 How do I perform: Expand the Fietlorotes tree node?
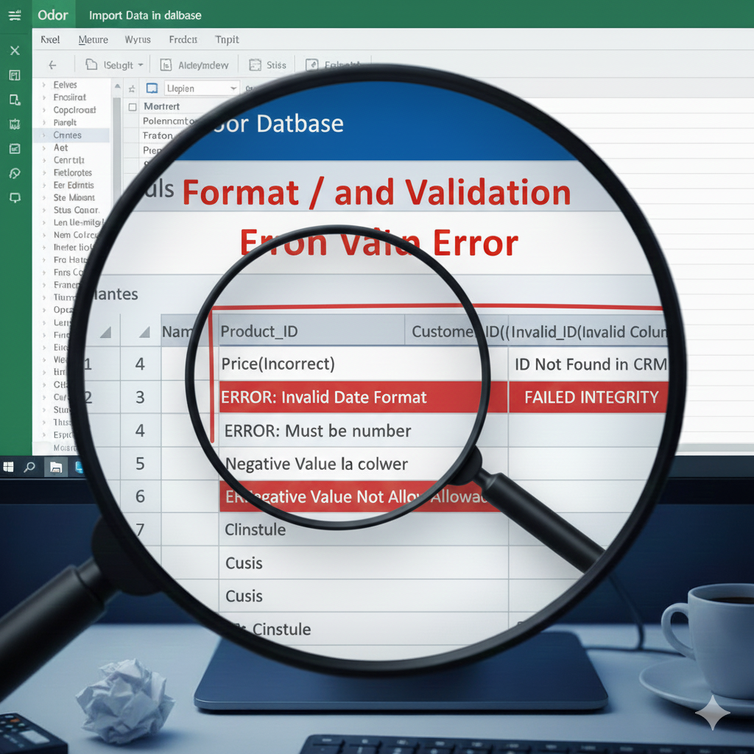point(44,173)
